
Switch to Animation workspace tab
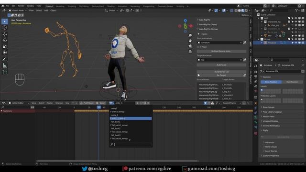coord(122,6)
